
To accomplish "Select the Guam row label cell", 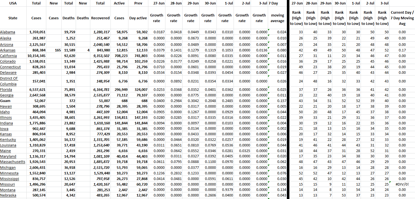I will pyautogui.click(x=5, y=101).
